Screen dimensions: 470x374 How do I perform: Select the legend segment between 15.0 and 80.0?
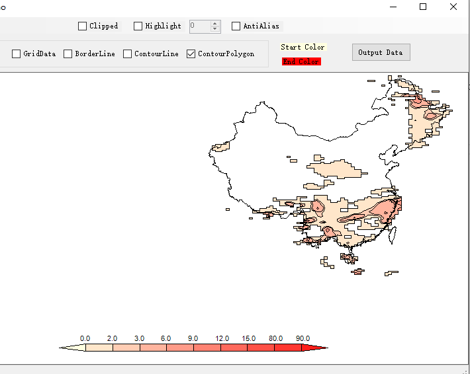pyautogui.click(x=261, y=348)
